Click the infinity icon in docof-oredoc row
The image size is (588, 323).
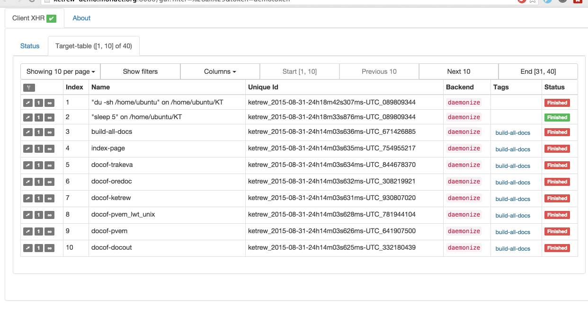click(x=49, y=182)
